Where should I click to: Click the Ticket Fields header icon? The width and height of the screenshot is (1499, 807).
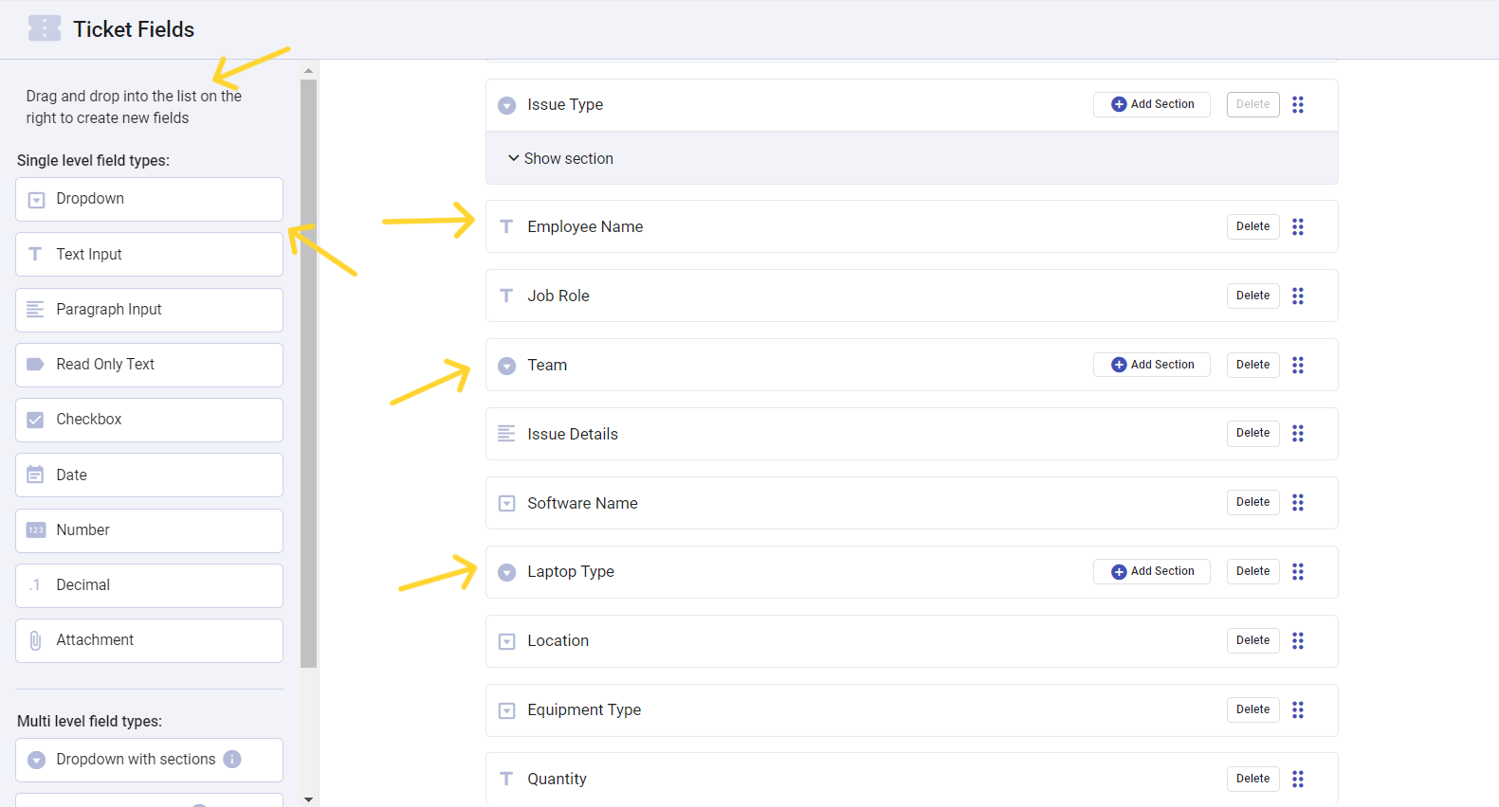(x=44, y=27)
